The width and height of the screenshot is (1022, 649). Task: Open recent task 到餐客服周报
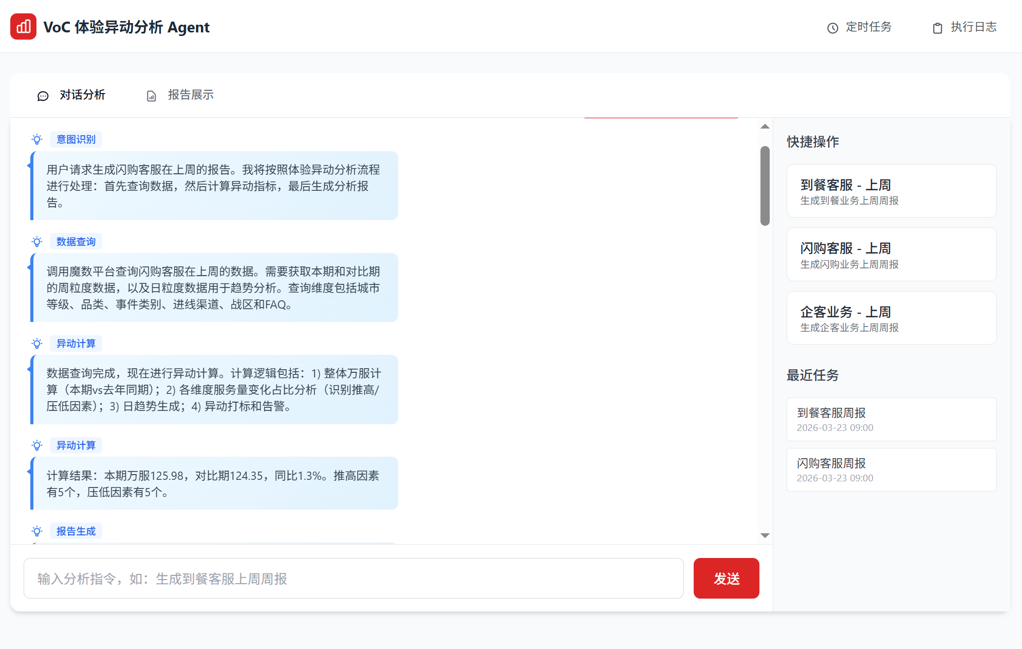[891, 419]
